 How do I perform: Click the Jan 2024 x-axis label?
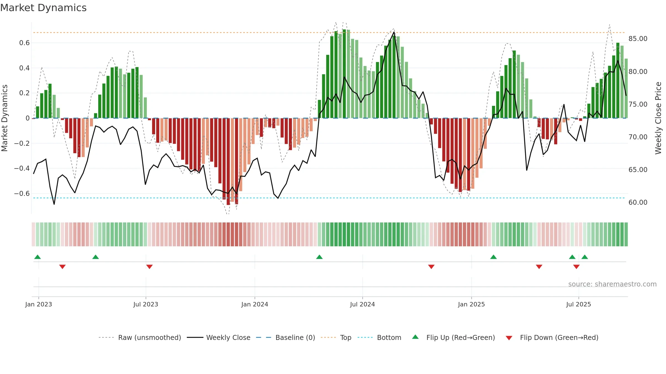255,304
